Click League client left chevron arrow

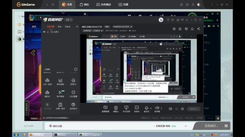pos(33,53)
